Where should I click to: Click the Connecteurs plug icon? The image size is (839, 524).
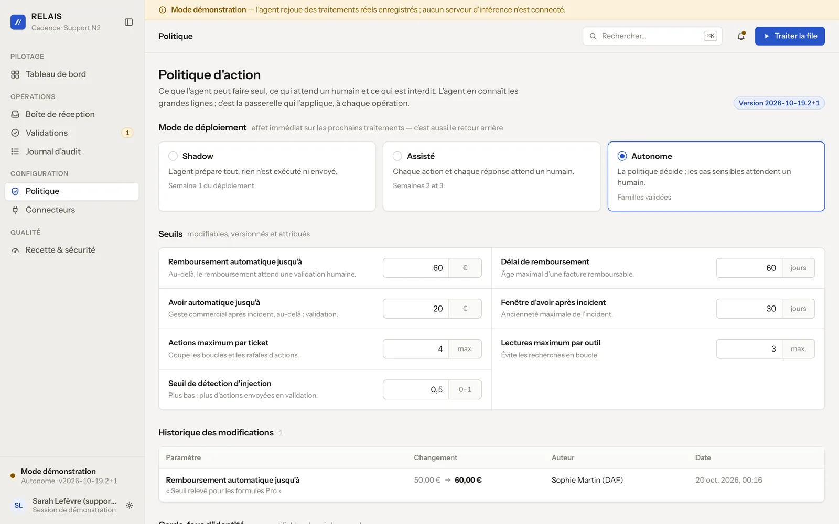pyautogui.click(x=15, y=210)
